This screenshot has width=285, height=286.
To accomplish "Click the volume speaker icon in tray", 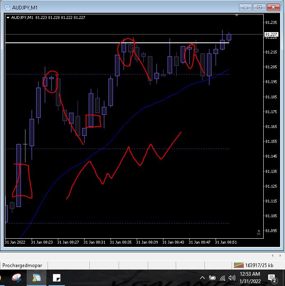I will [232, 278].
